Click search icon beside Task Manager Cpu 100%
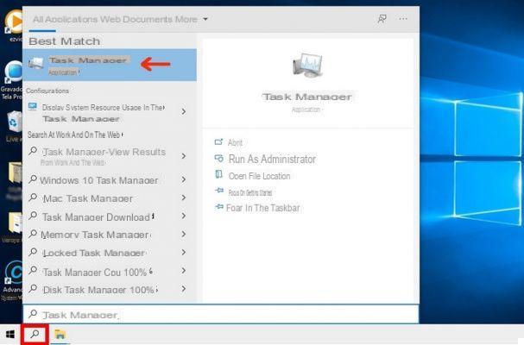Screen dimensions: 524x345 33,270
